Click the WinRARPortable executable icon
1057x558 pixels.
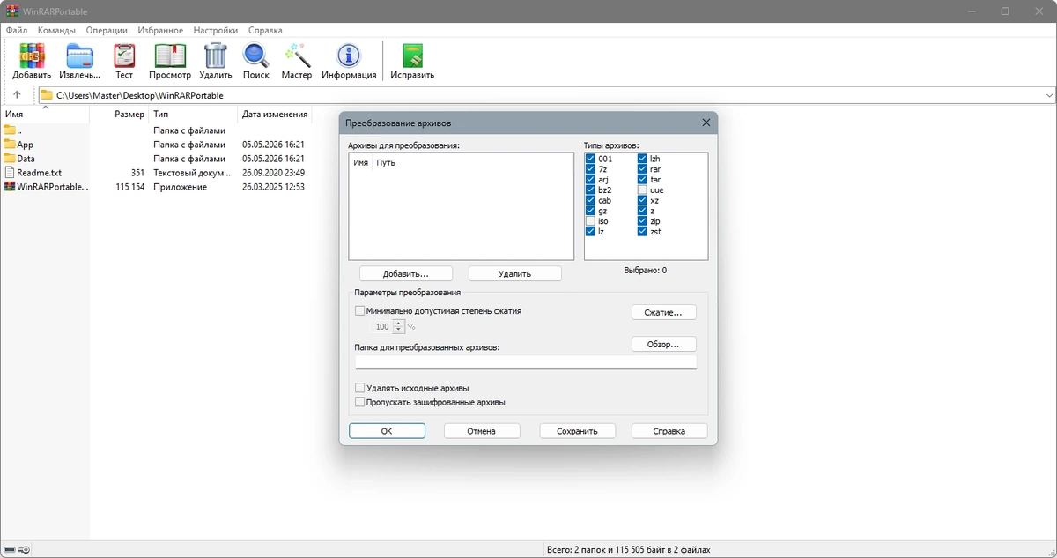point(10,186)
